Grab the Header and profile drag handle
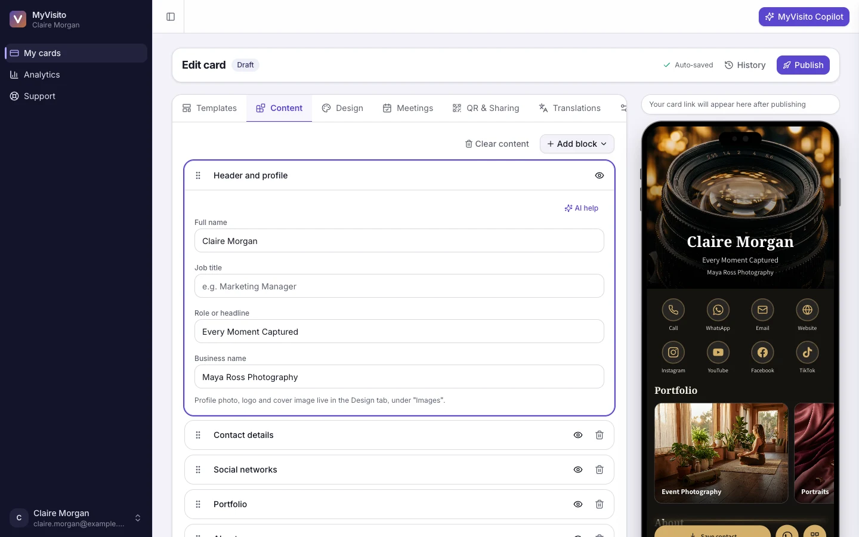The height and width of the screenshot is (537, 859). click(x=198, y=175)
